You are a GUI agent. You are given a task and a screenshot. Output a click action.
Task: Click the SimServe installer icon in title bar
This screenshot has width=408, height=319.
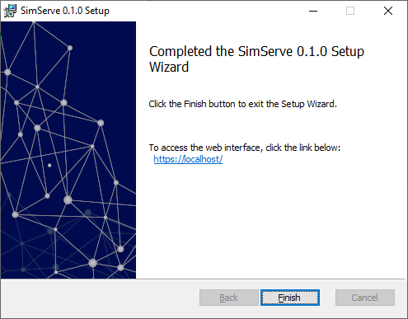pos(10,11)
